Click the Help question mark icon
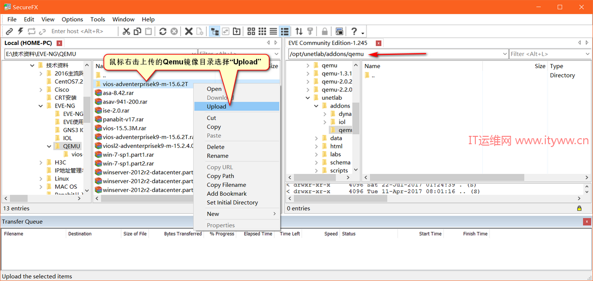The width and height of the screenshot is (593, 281). pyautogui.click(x=354, y=32)
